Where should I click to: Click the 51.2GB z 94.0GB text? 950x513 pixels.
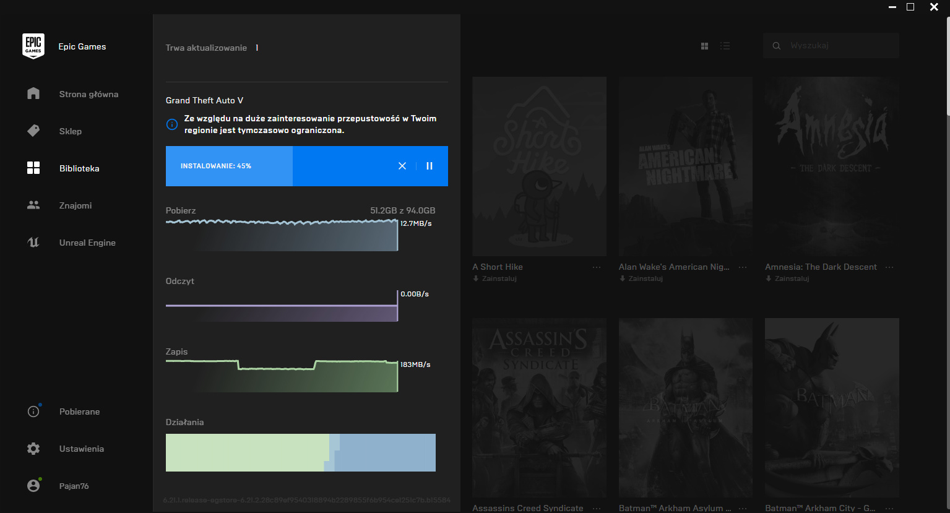click(x=403, y=210)
